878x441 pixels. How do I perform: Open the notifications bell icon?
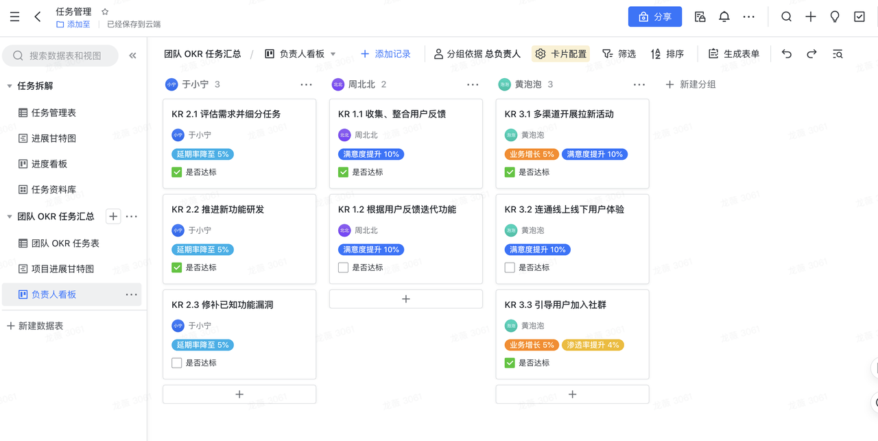(x=724, y=17)
